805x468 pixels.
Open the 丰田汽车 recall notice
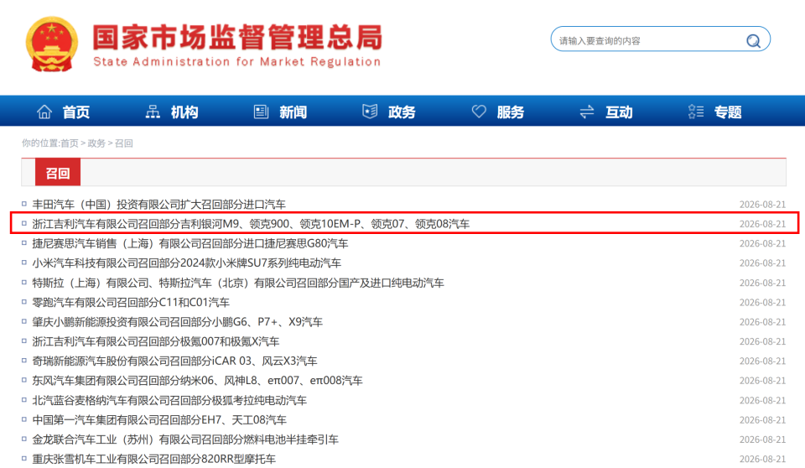[159, 205]
